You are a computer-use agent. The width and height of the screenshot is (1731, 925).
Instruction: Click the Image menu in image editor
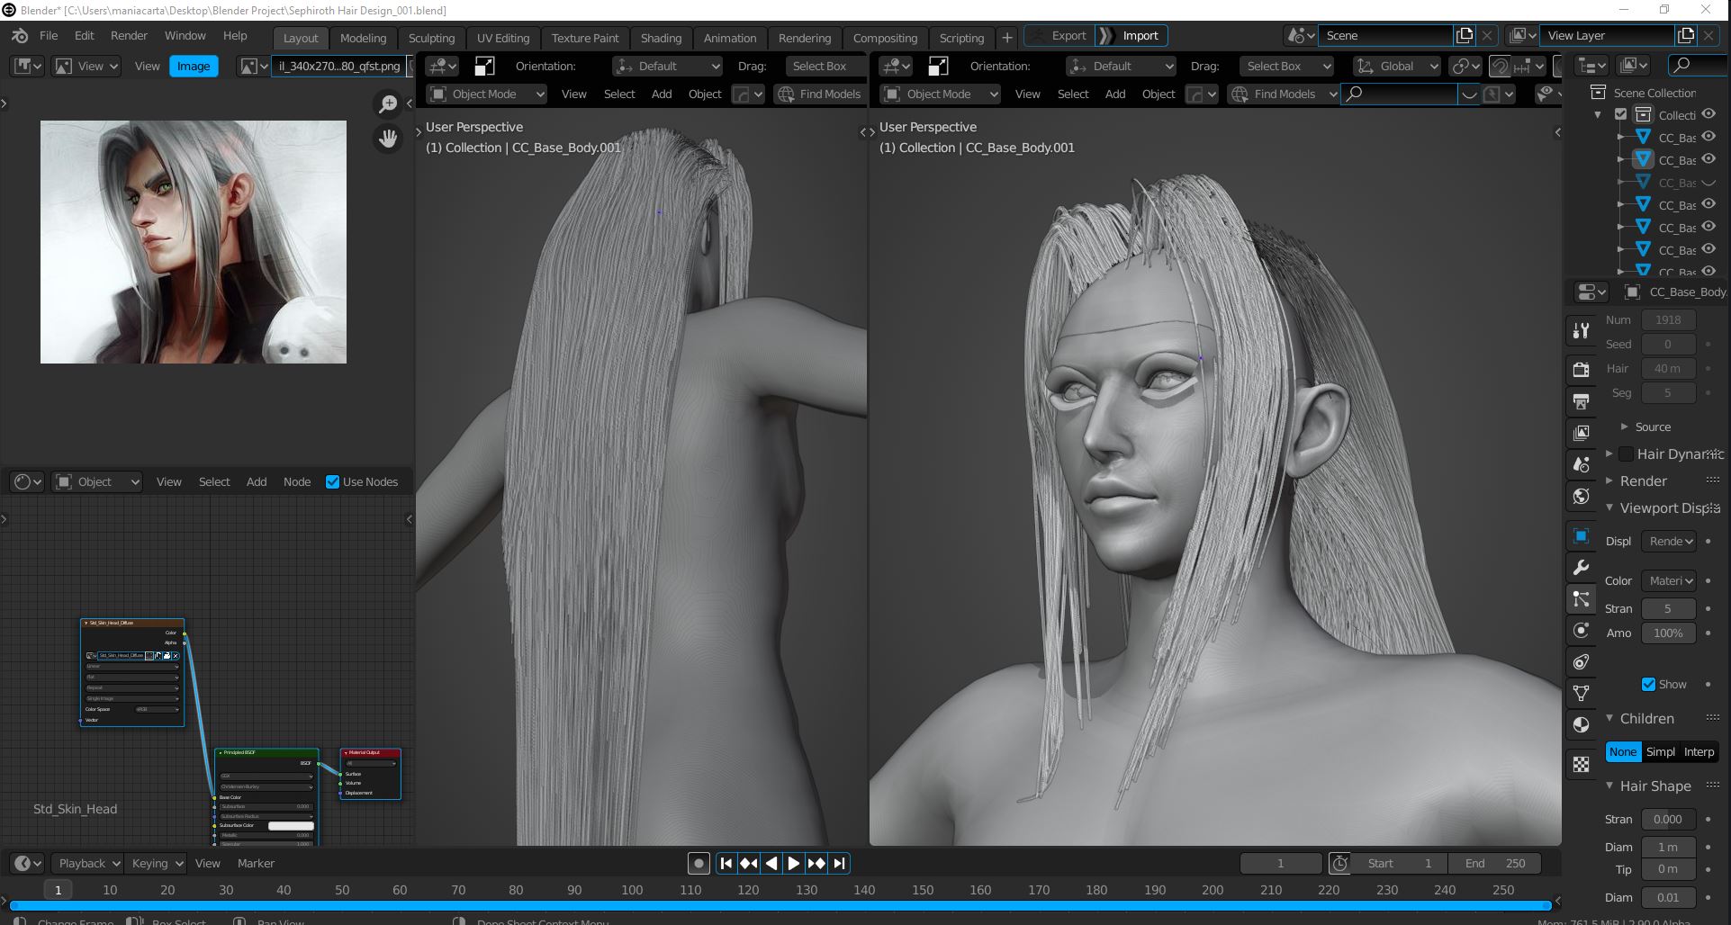tap(194, 67)
